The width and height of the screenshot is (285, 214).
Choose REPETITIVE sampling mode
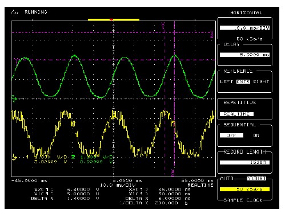(240, 102)
